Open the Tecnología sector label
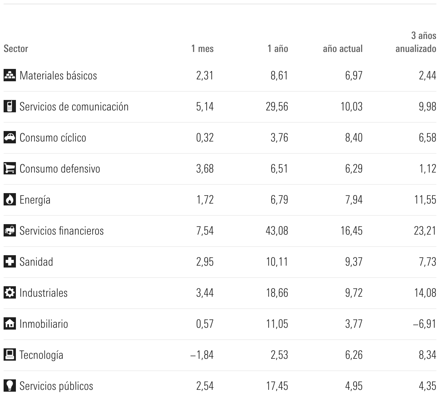Screen dimensions: 440x405 41,355
